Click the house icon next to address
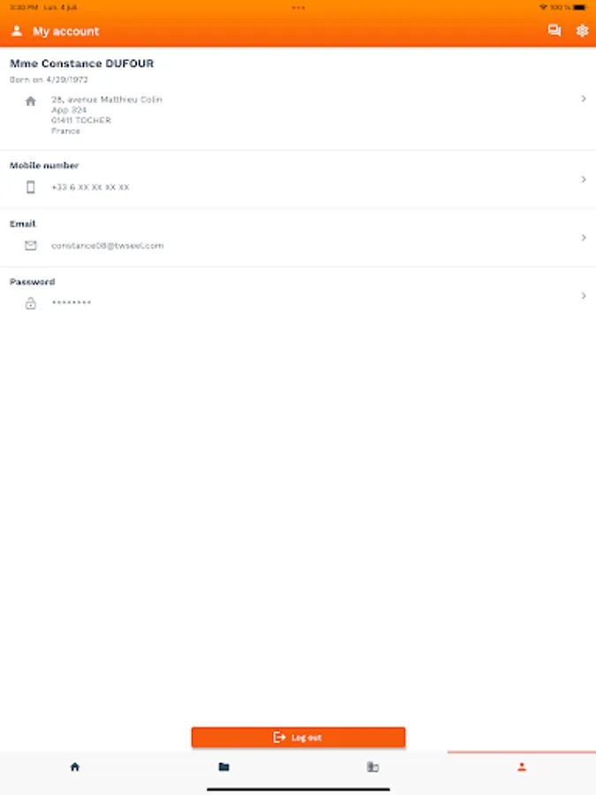 30,102
